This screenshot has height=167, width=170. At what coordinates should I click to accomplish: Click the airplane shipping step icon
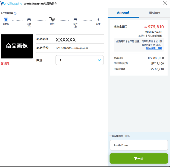[x=98, y=20]
